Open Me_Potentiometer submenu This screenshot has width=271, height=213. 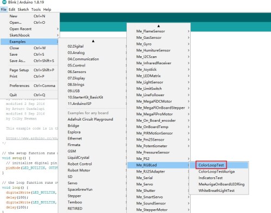pyautogui.click(x=159, y=146)
